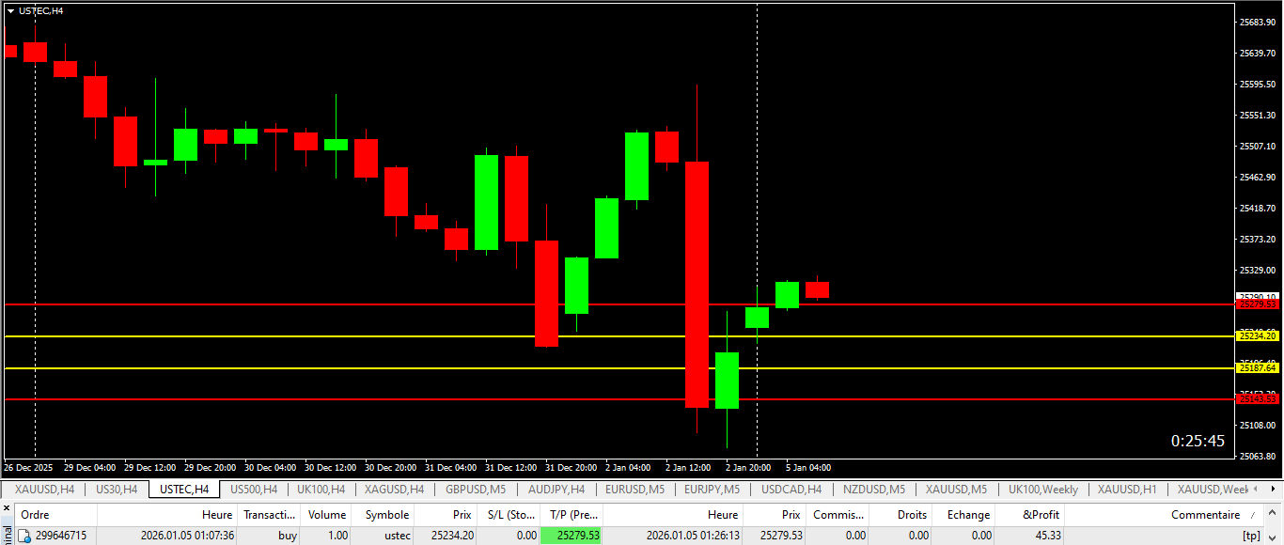The image size is (1284, 545).
Task: Select the yellow 25187.64 price label
Action: [x=1258, y=368]
